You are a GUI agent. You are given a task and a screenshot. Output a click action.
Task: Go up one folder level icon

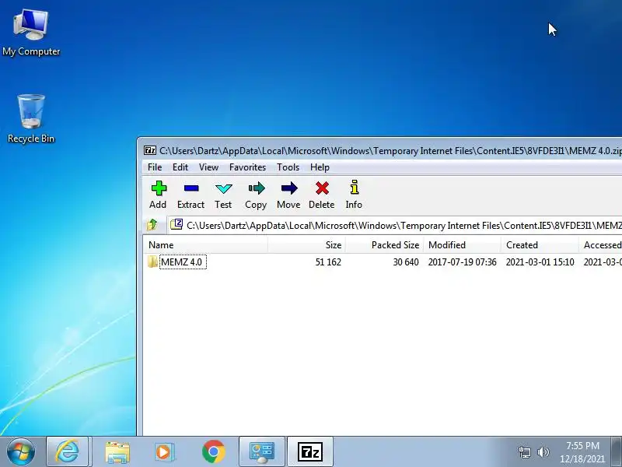click(152, 225)
